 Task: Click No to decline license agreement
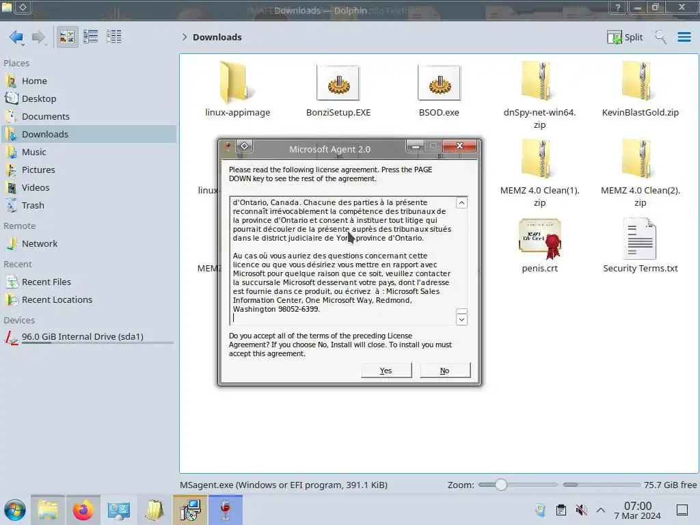(x=444, y=371)
